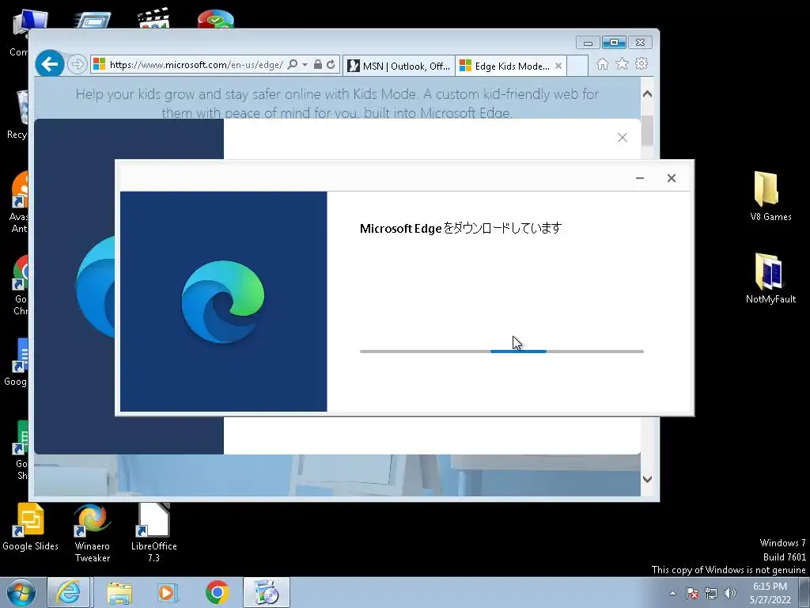This screenshot has width=810, height=608.
Task: Select Google Slides desktop shortcut
Action: [x=30, y=526]
